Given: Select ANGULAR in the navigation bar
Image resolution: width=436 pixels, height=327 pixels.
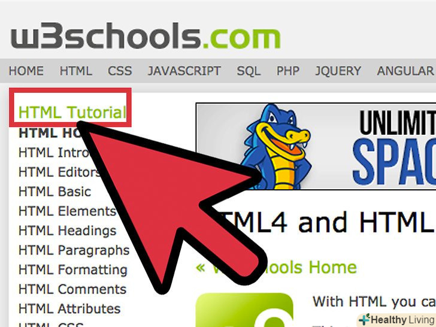Looking at the screenshot, I should pos(405,71).
